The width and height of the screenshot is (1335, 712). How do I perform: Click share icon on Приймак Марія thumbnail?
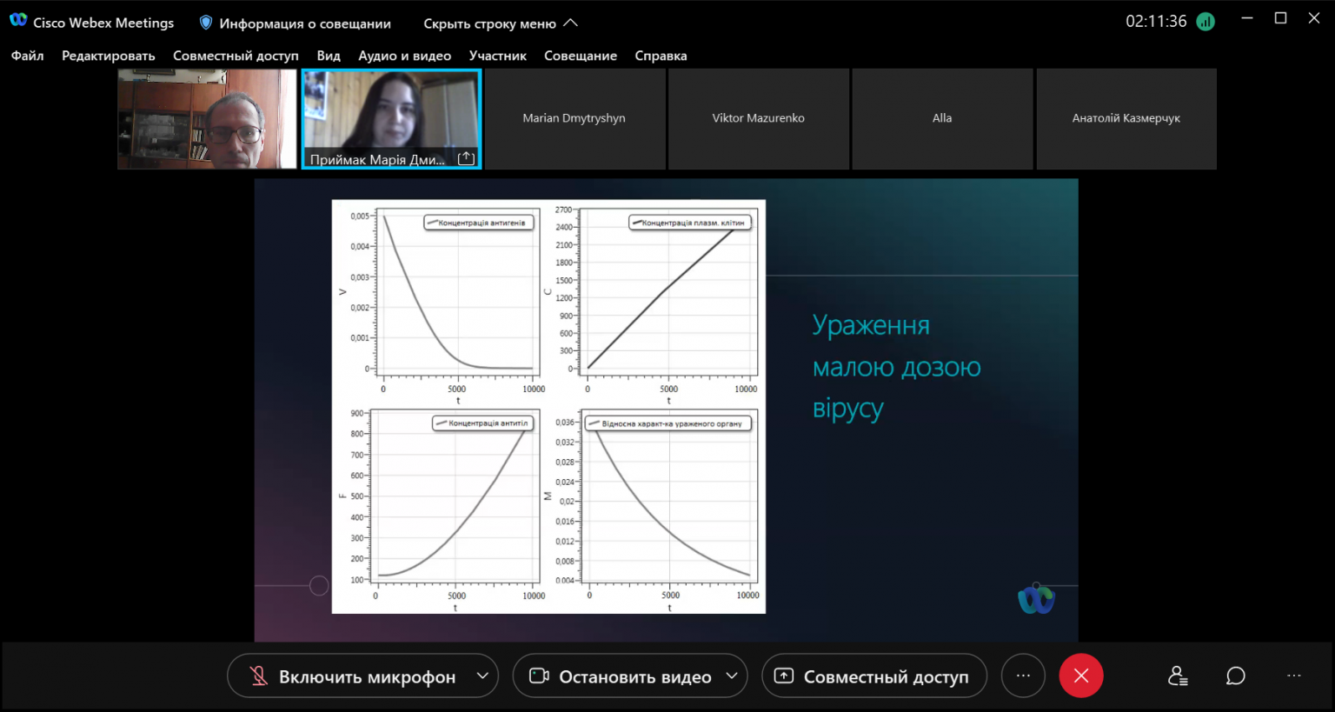[x=466, y=158]
